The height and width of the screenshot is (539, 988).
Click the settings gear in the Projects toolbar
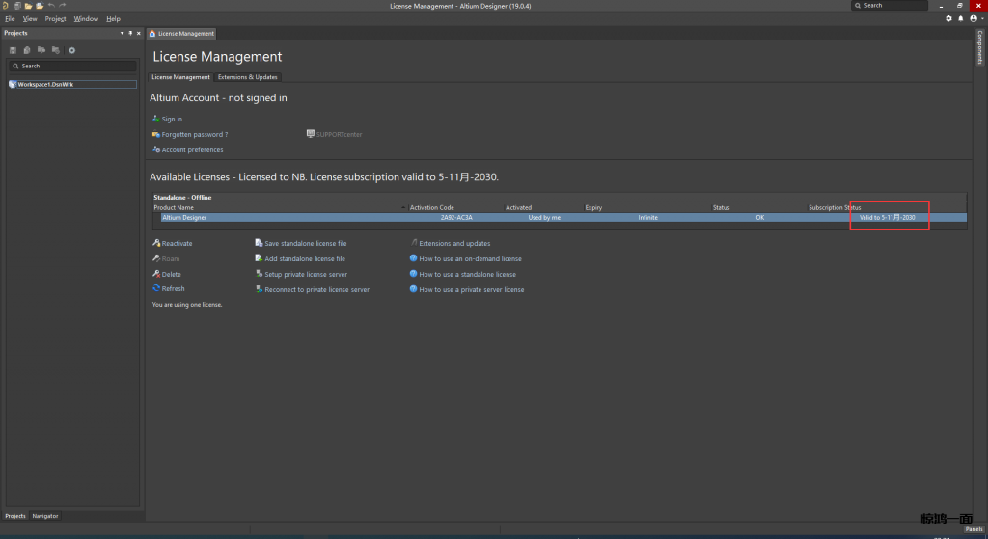click(x=71, y=50)
